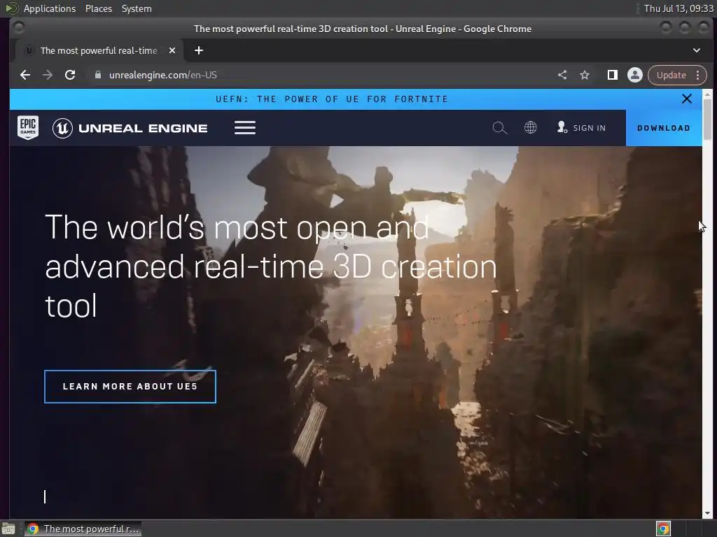Screen dimensions: 717x537
Task: Click Chrome icon in workspace switcher
Action: click(664, 529)
